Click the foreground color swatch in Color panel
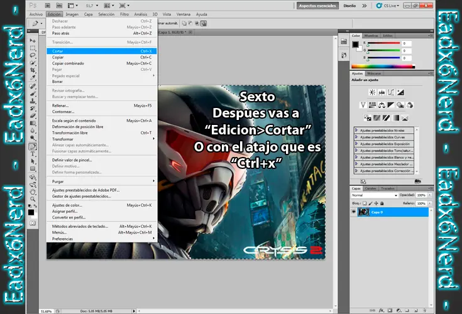462x314 pixels. point(356,45)
